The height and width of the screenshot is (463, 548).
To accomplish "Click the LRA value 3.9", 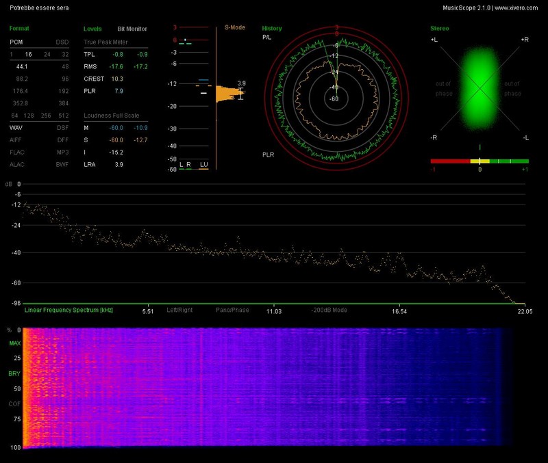I will 119,165.
